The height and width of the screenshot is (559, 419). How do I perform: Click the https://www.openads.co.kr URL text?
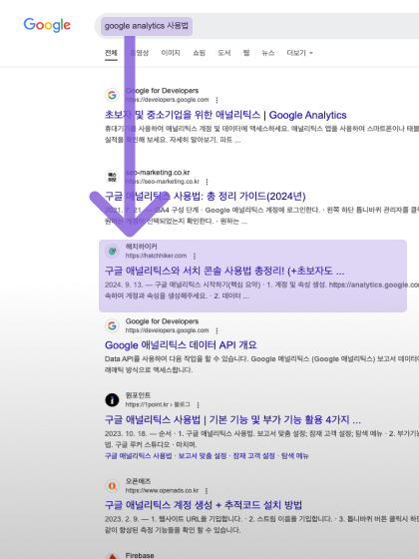162,490
